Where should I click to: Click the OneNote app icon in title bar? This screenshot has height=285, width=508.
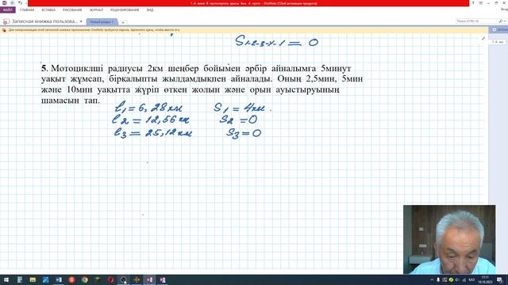(4, 3)
